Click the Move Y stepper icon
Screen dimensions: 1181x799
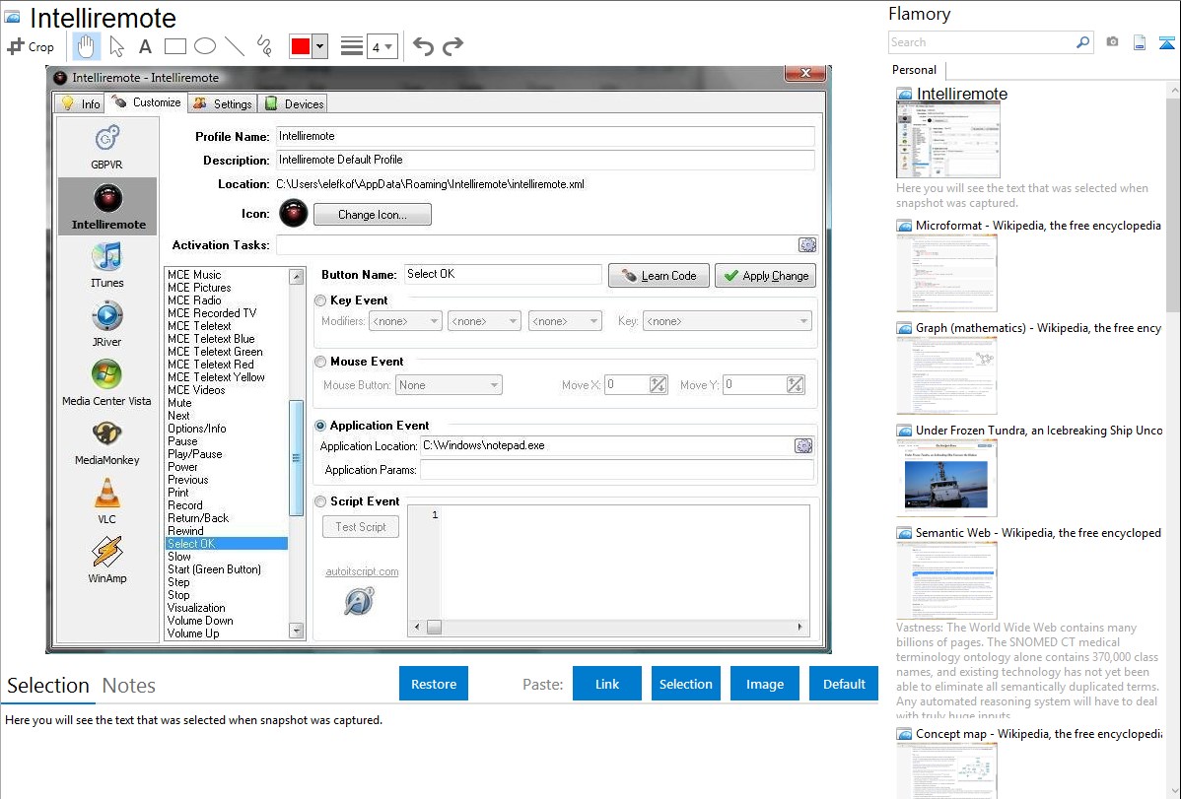795,385
